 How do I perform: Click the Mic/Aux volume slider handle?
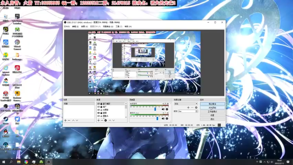point(157,118)
